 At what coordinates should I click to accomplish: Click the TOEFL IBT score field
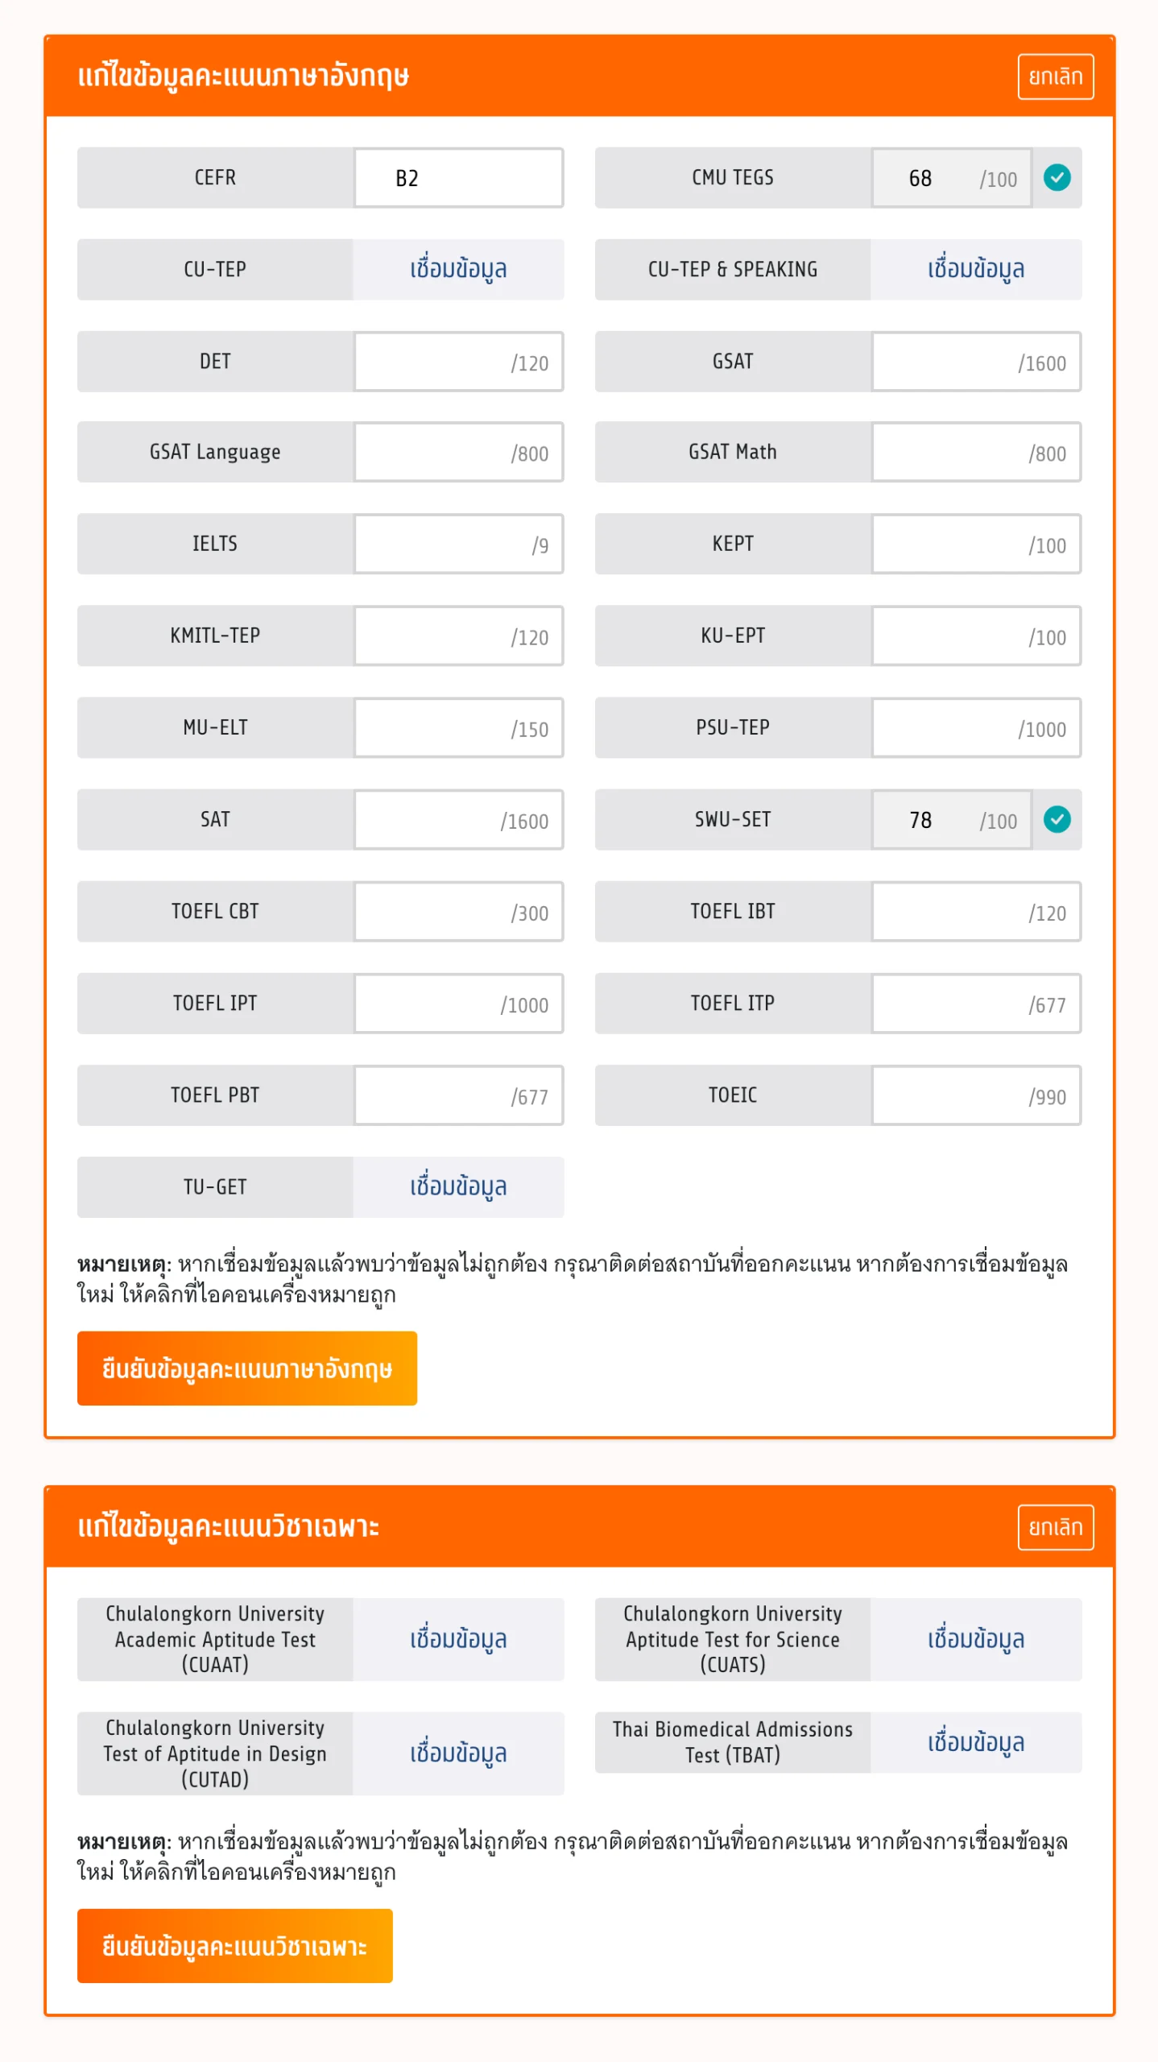[950, 912]
